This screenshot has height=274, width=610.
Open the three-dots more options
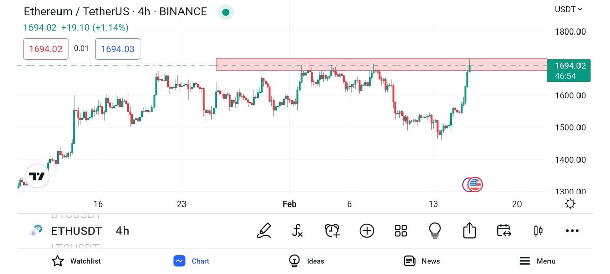pyautogui.click(x=572, y=231)
